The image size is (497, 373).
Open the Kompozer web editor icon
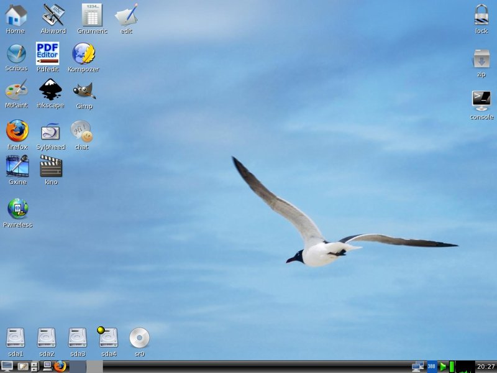(83, 54)
